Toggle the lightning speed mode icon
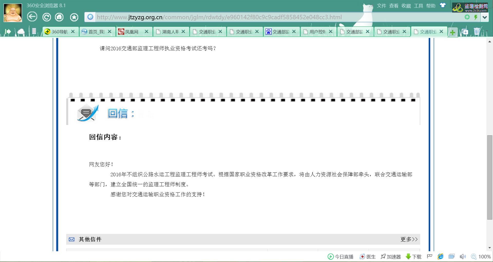Viewport: 493px width, 262px height. tap(476, 17)
